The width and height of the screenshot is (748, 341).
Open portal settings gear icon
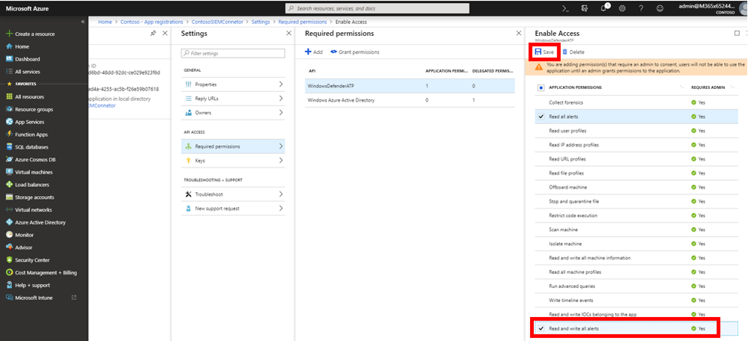pyautogui.click(x=622, y=8)
